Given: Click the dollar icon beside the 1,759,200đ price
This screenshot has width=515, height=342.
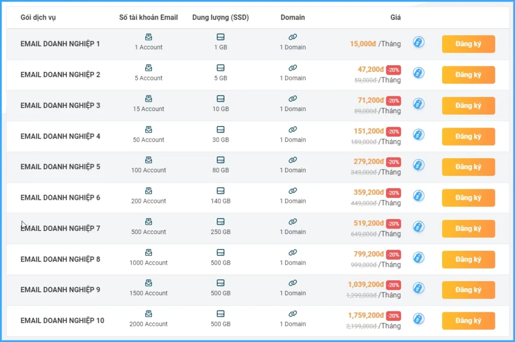Looking at the screenshot, I should click(418, 319).
